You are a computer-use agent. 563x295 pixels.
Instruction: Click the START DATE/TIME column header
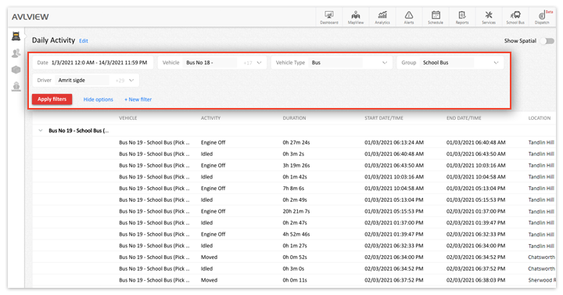point(384,118)
